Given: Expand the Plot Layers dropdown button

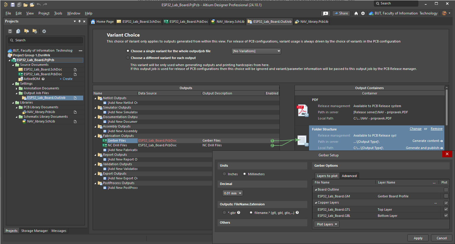Looking at the screenshot, I should [327, 224].
